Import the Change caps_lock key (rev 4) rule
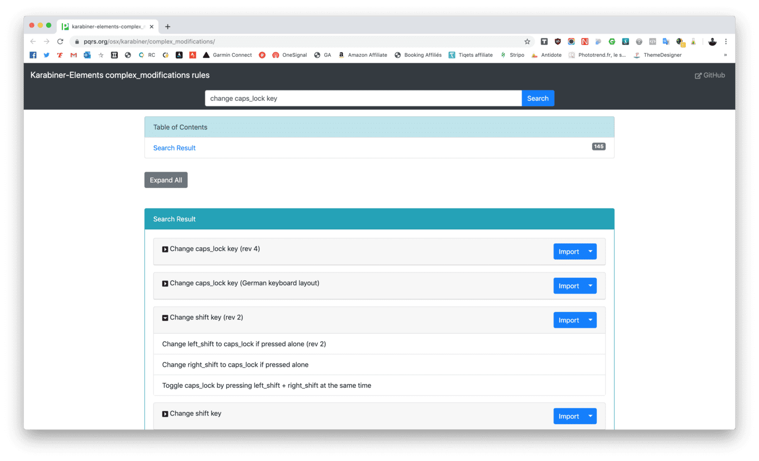Screen dimensions: 759x461 569,251
